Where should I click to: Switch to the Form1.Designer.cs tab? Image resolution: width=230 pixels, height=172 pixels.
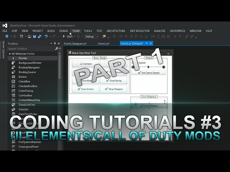75,44
